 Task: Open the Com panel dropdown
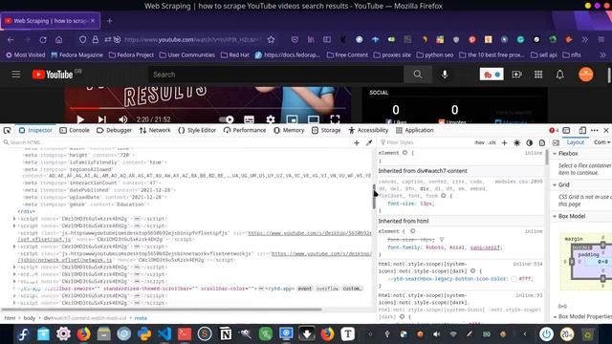(601, 142)
